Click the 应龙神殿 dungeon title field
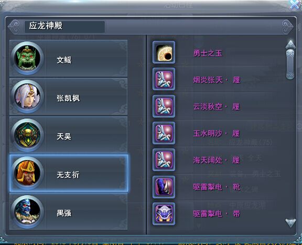 tap(64, 27)
